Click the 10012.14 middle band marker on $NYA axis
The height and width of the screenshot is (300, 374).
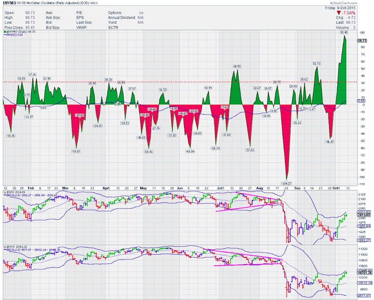(365, 283)
